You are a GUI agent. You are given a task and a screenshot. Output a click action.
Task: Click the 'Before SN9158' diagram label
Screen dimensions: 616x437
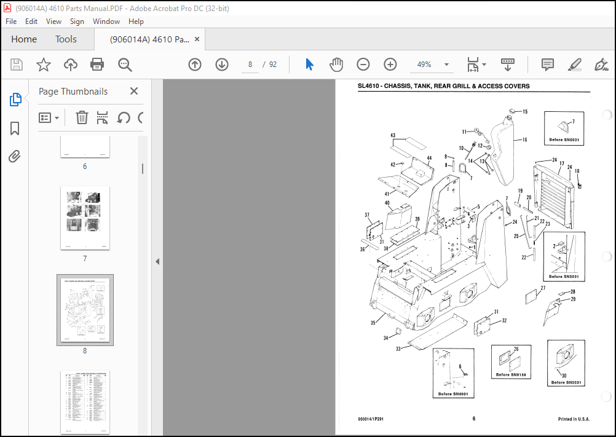pos(511,374)
